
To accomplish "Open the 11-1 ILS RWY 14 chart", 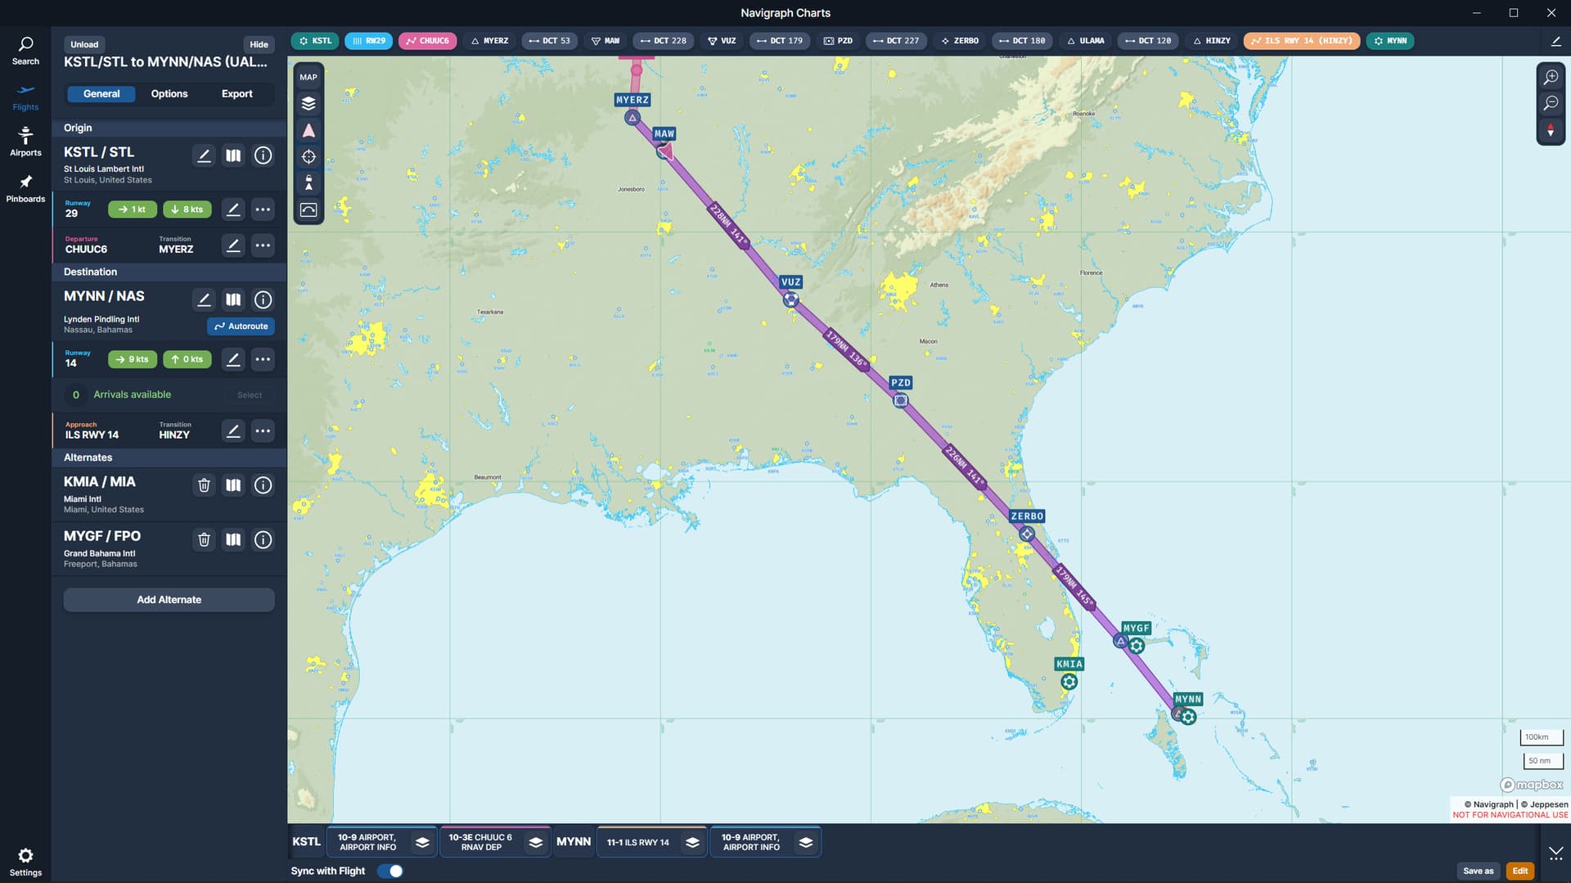I will pyautogui.click(x=638, y=842).
